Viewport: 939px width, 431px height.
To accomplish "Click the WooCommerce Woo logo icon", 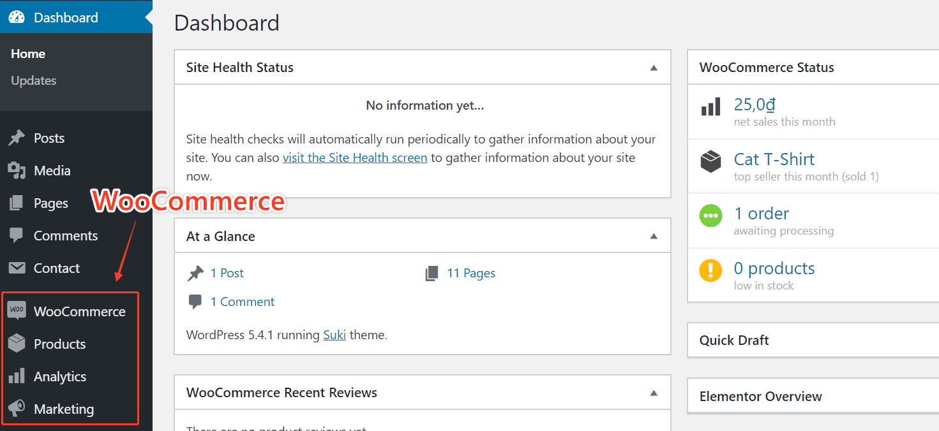I will click(x=17, y=310).
